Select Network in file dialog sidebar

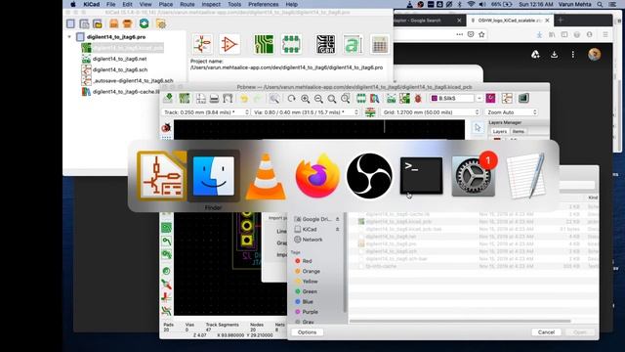(x=312, y=240)
